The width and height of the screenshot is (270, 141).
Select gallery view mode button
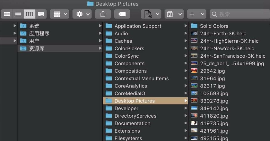(41, 14)
